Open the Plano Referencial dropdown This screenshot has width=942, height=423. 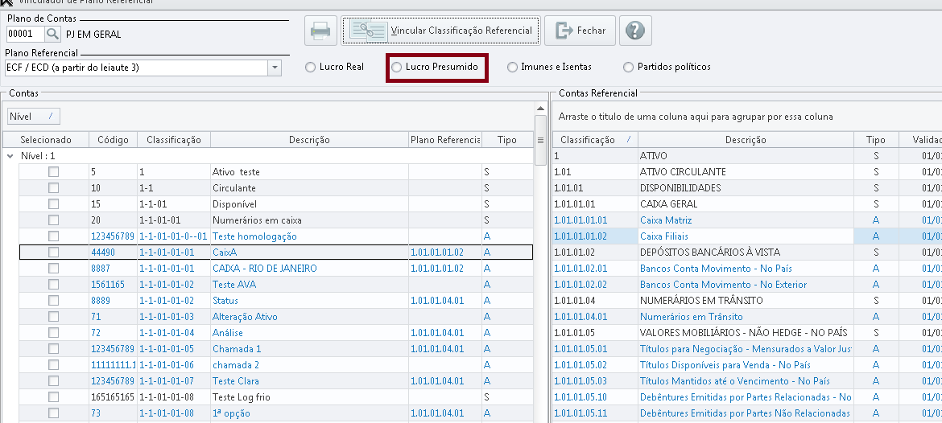[x=275, y=68]
